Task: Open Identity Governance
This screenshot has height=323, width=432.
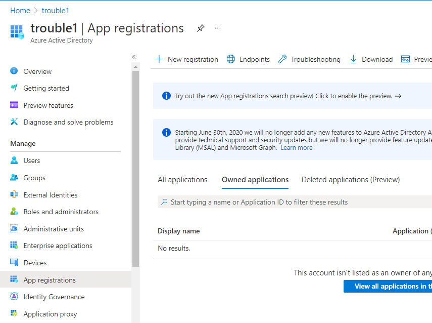Action: tap(54, 297)
